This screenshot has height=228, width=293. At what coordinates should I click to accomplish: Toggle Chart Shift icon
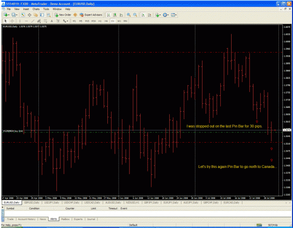[x=150, y=15]
